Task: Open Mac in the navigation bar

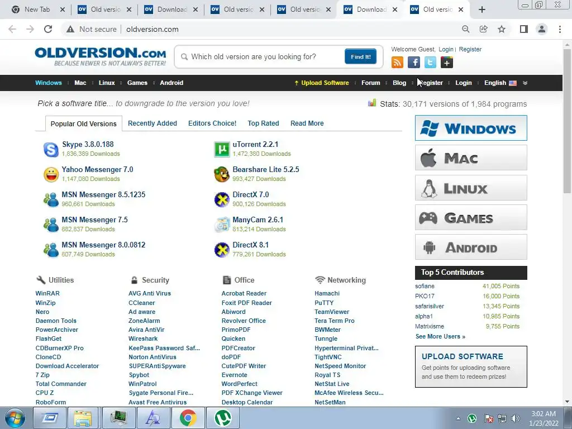Action: tap(80, 83)
